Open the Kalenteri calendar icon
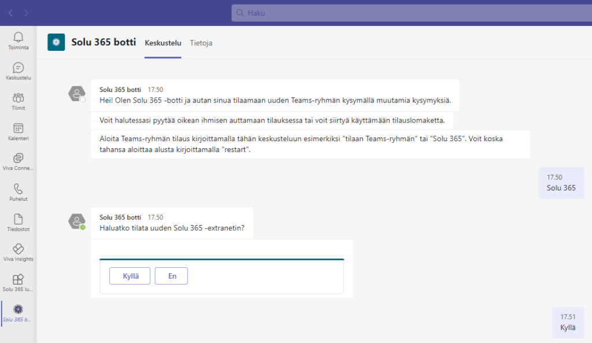The height and width of the screenshot is (343, 592). tap(18, 129)
